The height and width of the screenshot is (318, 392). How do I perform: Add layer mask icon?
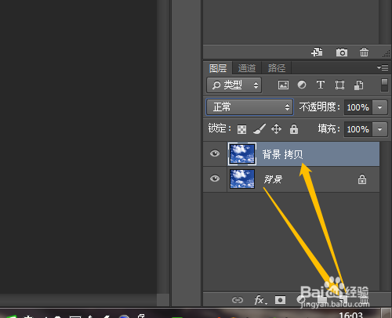tap(280, 300)
